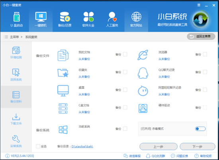Image resolution: width=219 pixels, height=160 pixels.
Task: Click 从未备份 link under 桌面
Action: coord(84,94)
